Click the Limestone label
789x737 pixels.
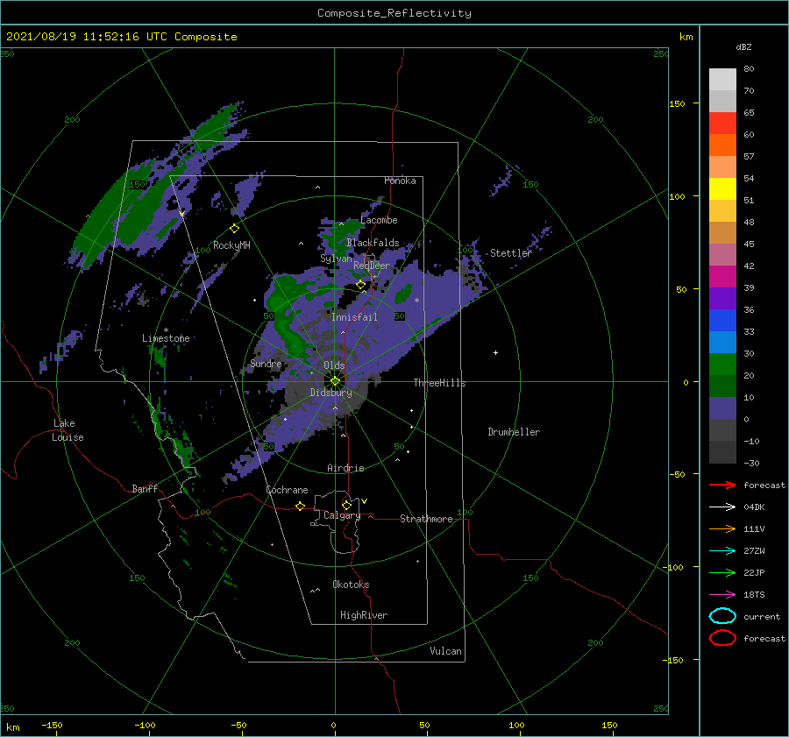[x=166, y=338]
